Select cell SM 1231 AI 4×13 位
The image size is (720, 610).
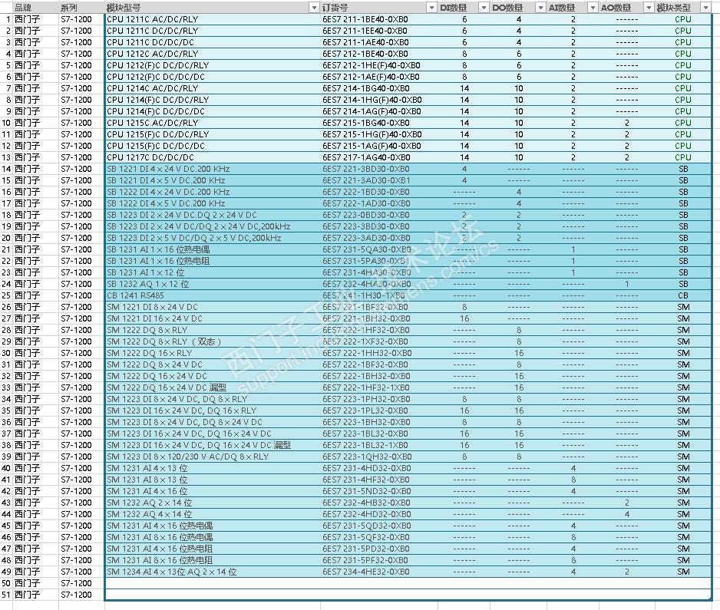tap(213, 468)
